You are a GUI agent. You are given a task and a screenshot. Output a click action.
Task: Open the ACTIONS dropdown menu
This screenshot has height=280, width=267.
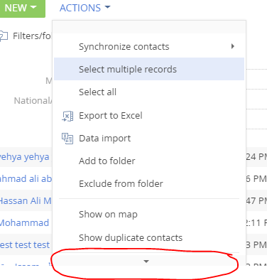pyautogui.click(x=85, y=8)
